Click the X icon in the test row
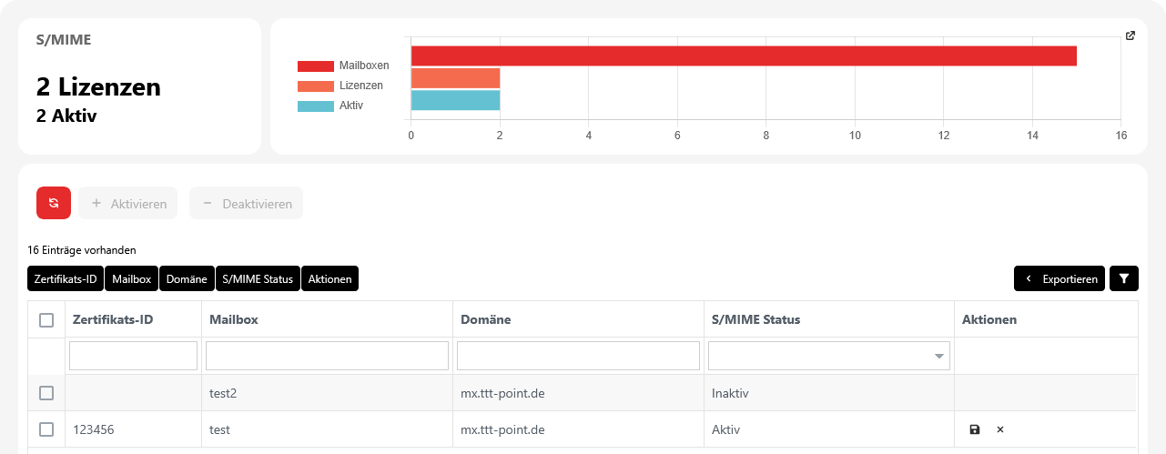Screen dimensions: 1166x454 [x=1000, y=429]
